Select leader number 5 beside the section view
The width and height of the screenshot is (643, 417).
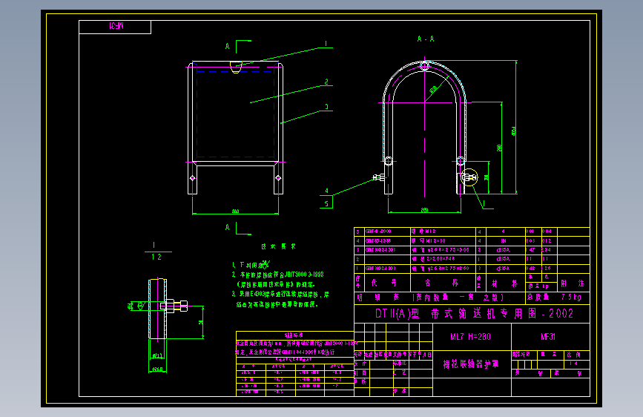pos(326,203)
